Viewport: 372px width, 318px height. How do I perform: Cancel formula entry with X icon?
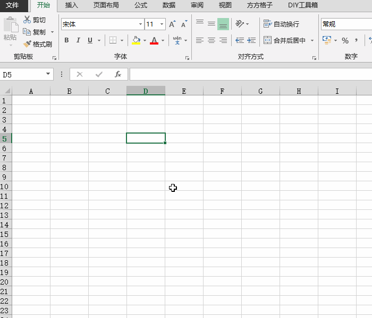click(80, 74)
